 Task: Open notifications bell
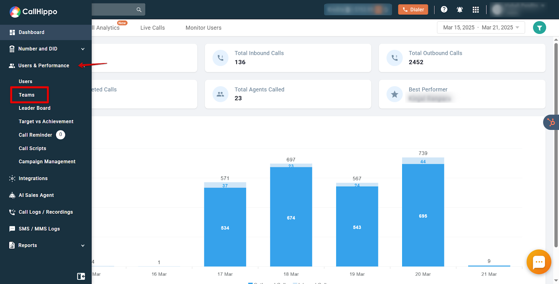pyautogui.click(x=460, y=9)
